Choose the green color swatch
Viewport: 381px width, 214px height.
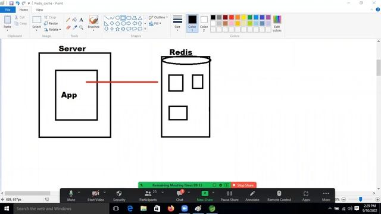250,17
